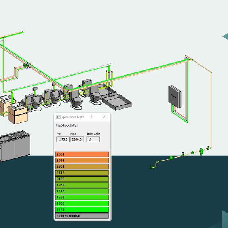Pick the 1553 color swatch
Viewport: 228px width, 228px height.
pyautogui.click(x=82, y=197)
